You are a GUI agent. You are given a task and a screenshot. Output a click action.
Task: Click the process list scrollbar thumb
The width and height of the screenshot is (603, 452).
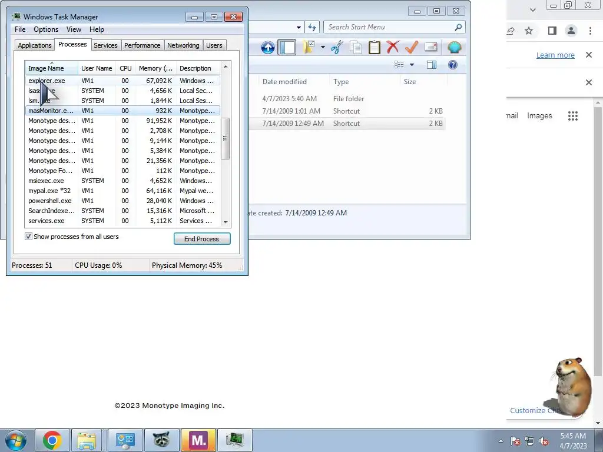click(226, 138)
